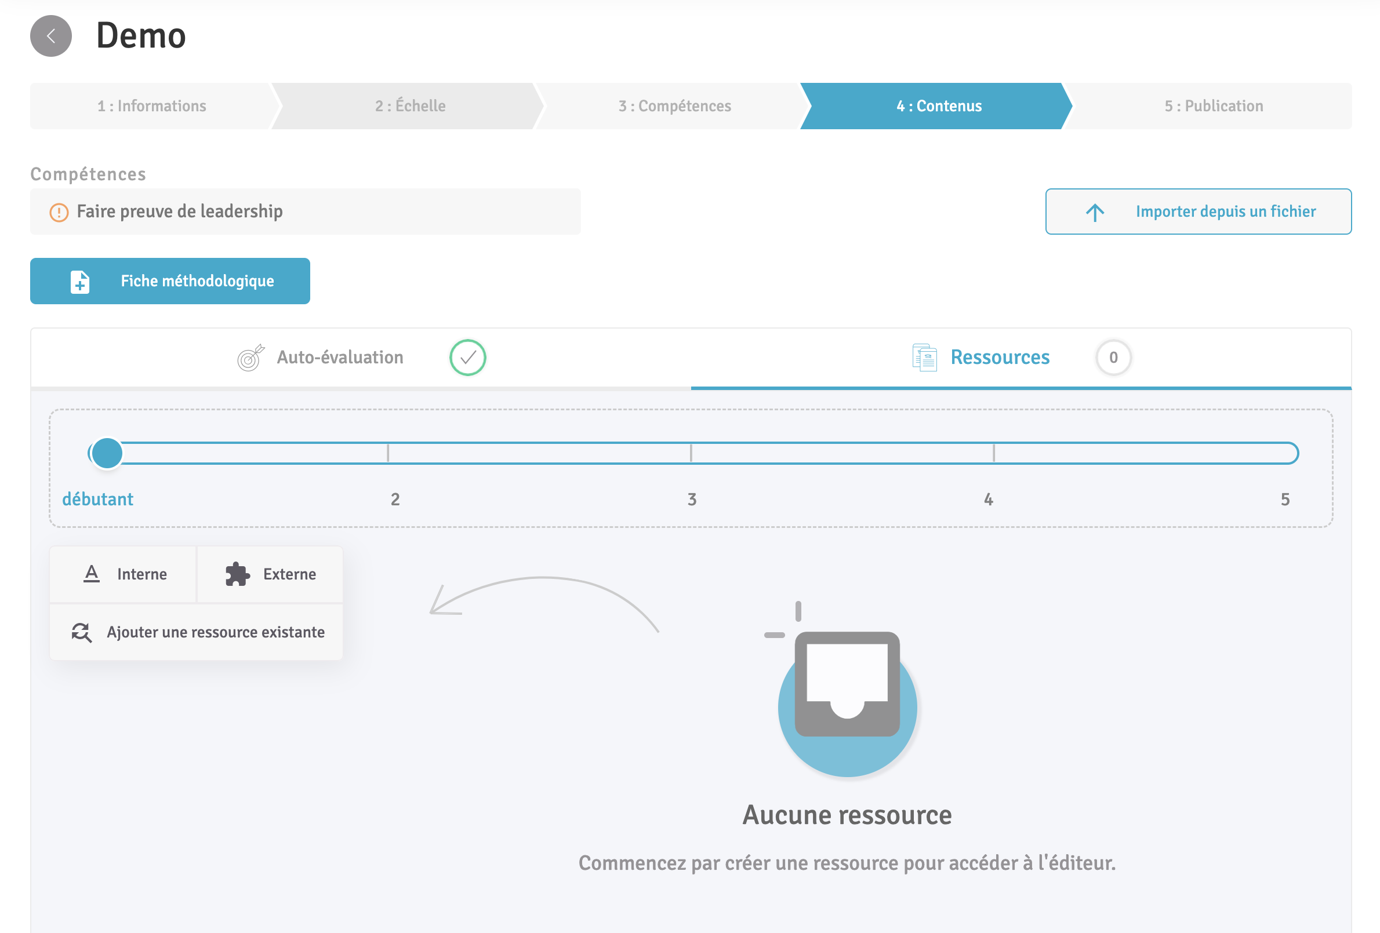Image resolution: width=1380 pixels, height=933 pixels.
Task: Go to step 1 : Informations
Action: coord(151,106)
